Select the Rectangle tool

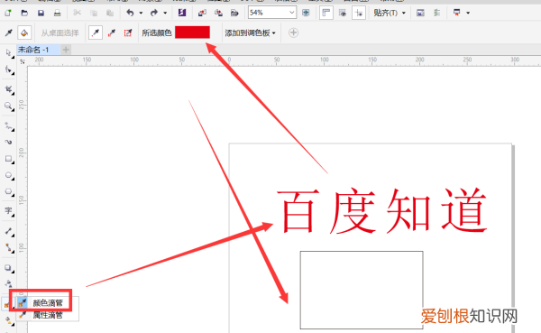[9, 159]
